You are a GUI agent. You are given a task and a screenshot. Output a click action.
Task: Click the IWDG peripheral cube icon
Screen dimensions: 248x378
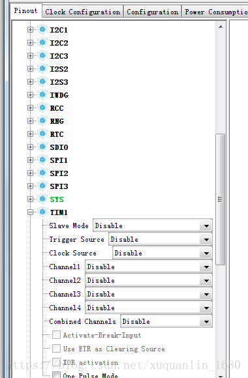click(x=42, y=94)
